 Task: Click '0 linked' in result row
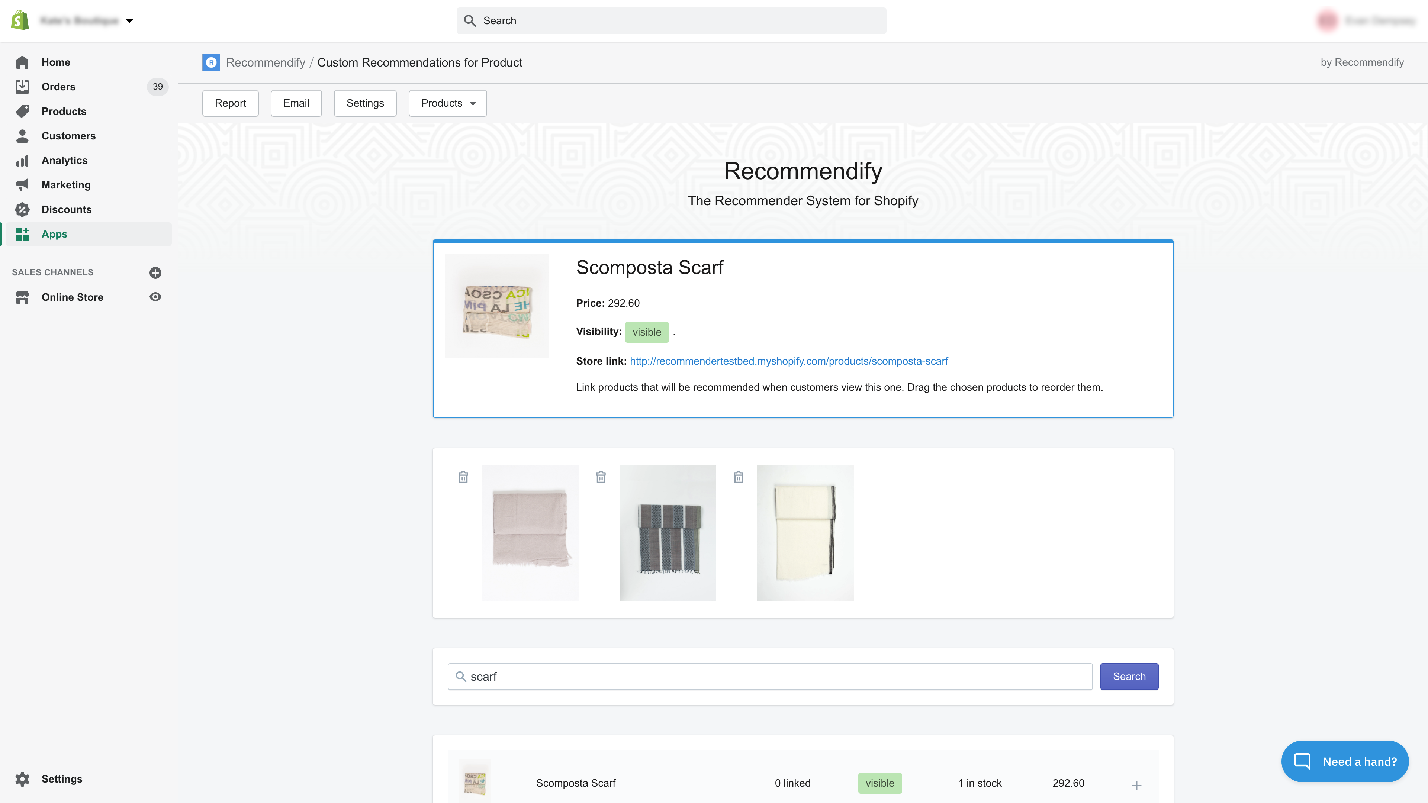(792, 783)
